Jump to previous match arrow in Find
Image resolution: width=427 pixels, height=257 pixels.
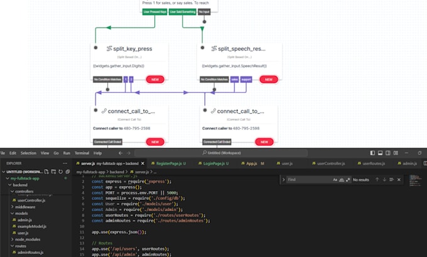377,180
